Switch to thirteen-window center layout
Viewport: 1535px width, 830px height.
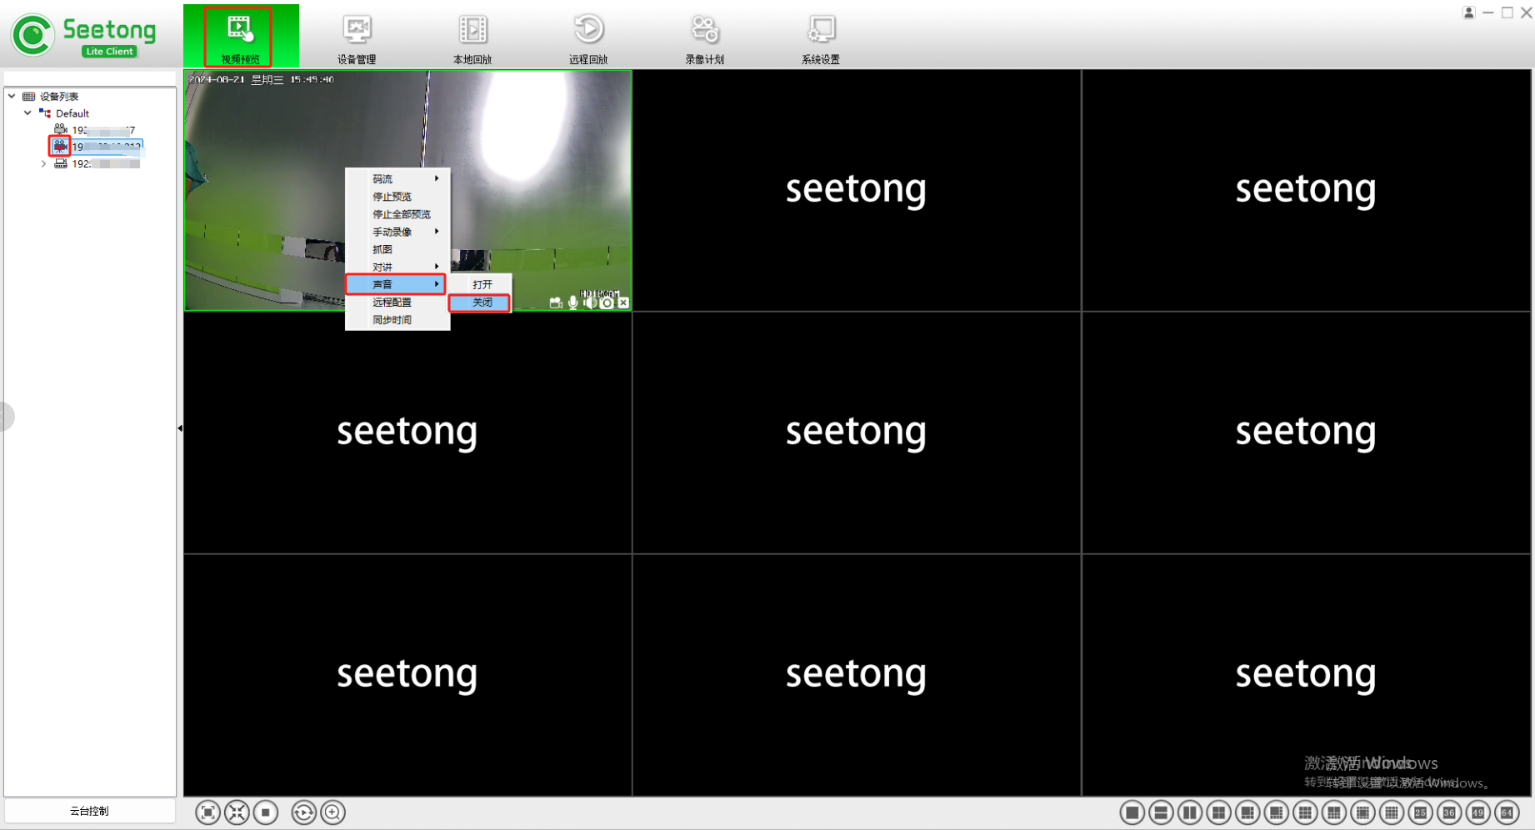1362,812
